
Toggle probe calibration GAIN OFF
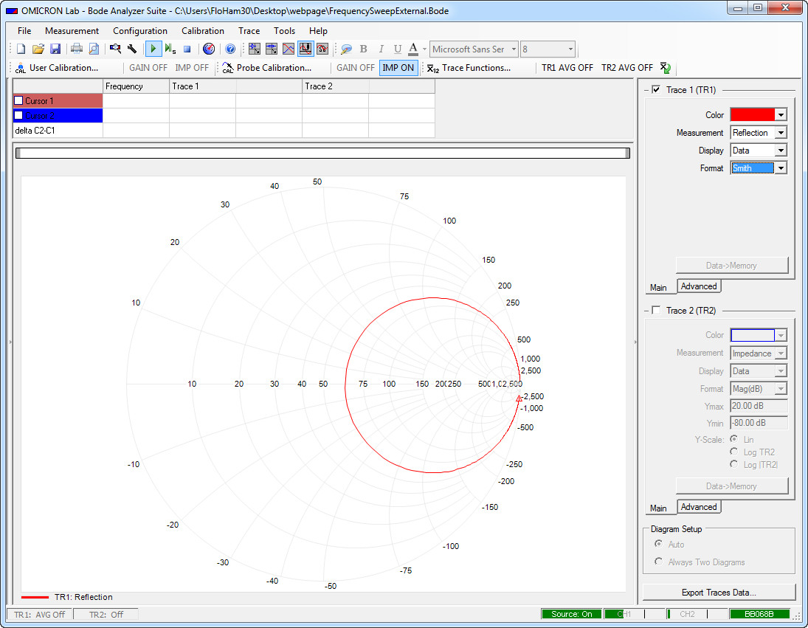tap(356, 68)
